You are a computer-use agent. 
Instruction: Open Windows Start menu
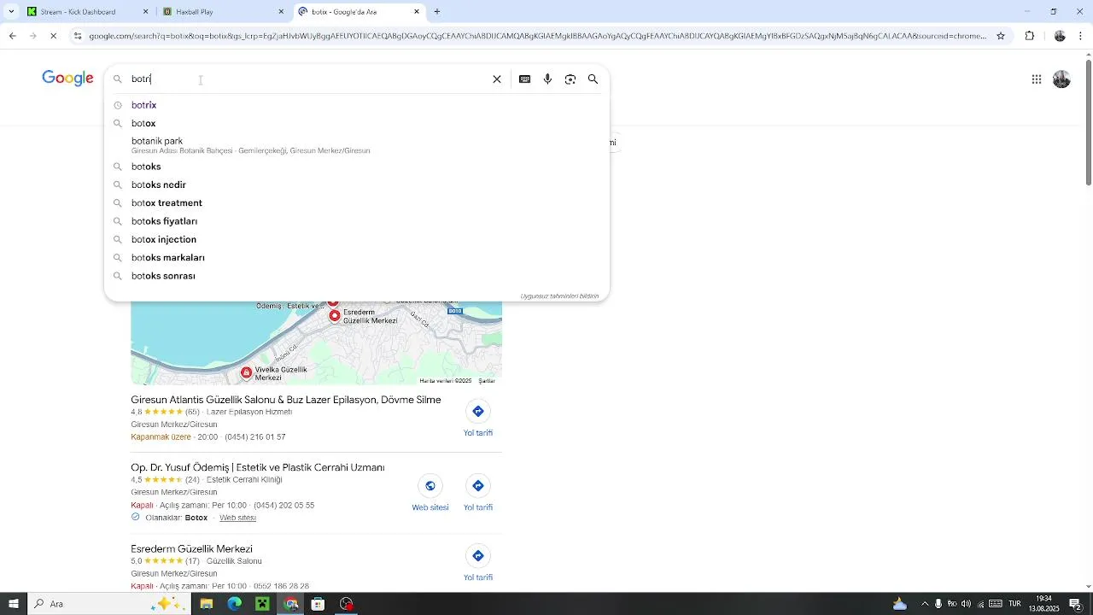tap(13, 604)
